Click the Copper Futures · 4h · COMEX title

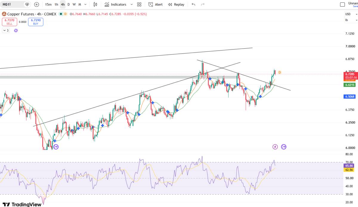pos(32,14)
